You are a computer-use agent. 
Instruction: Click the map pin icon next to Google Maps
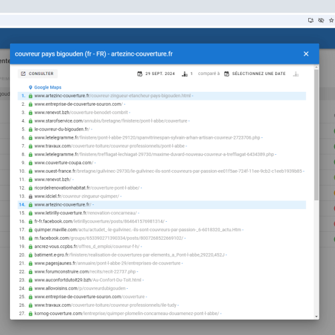click(31, 87)
